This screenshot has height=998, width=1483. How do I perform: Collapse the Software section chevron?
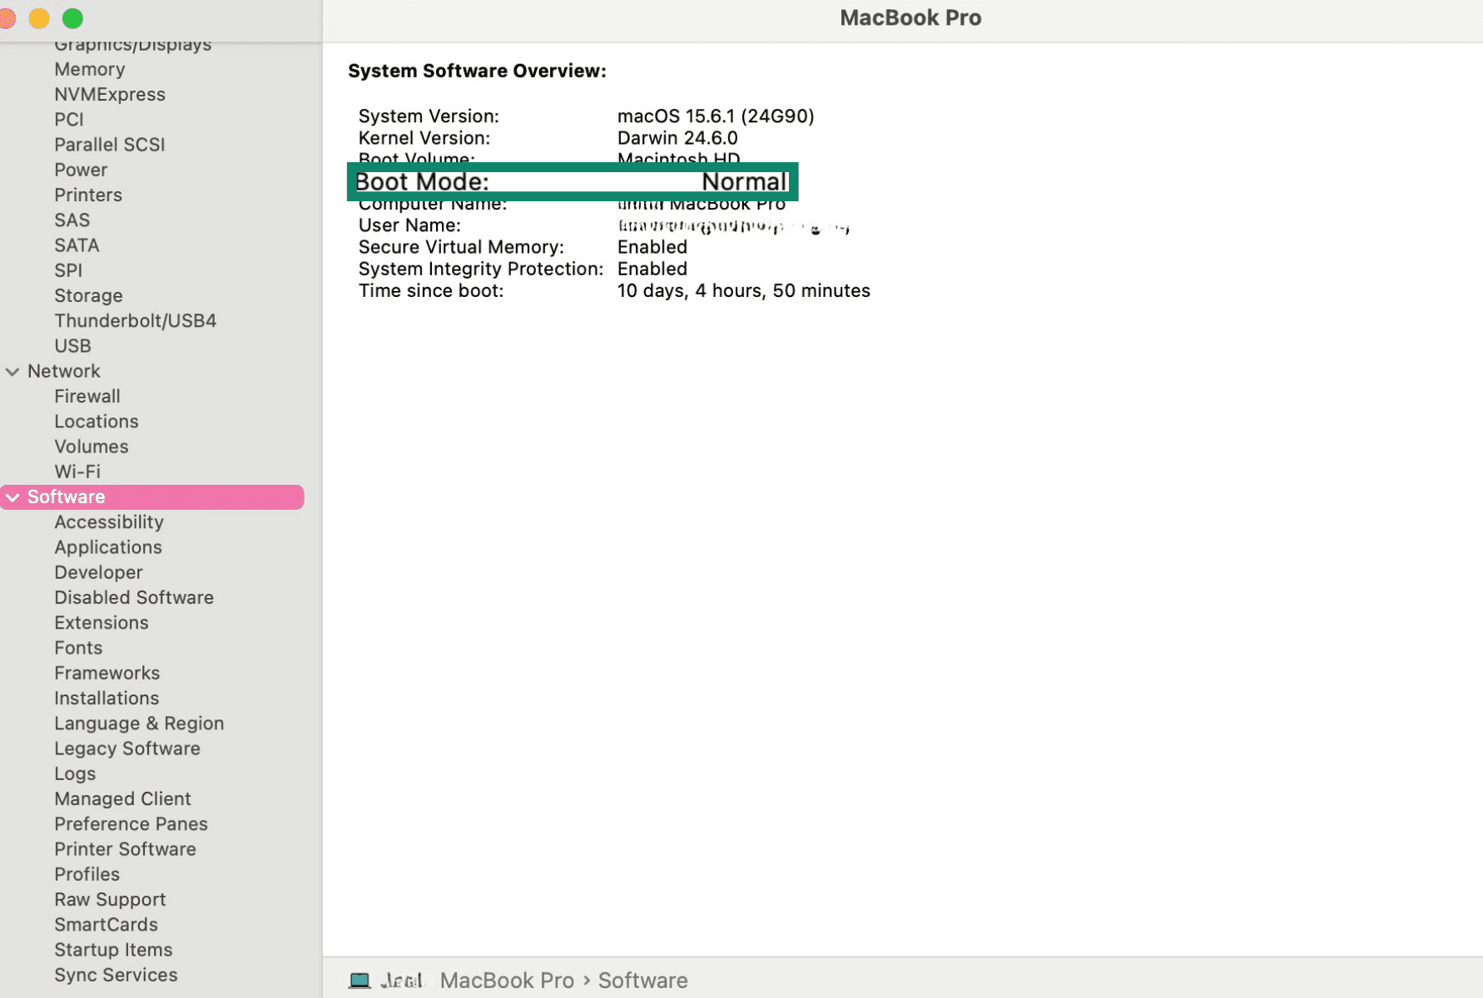pyautogui.click(x=12, y=497)
